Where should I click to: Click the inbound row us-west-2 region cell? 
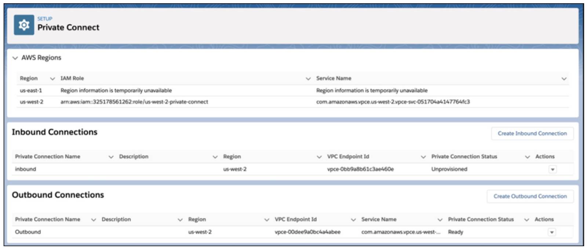(x=235, y=169)
